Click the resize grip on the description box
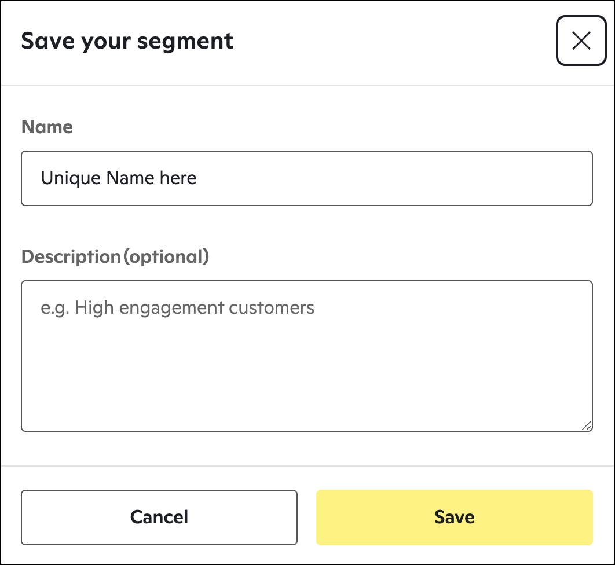 (587, 427)
